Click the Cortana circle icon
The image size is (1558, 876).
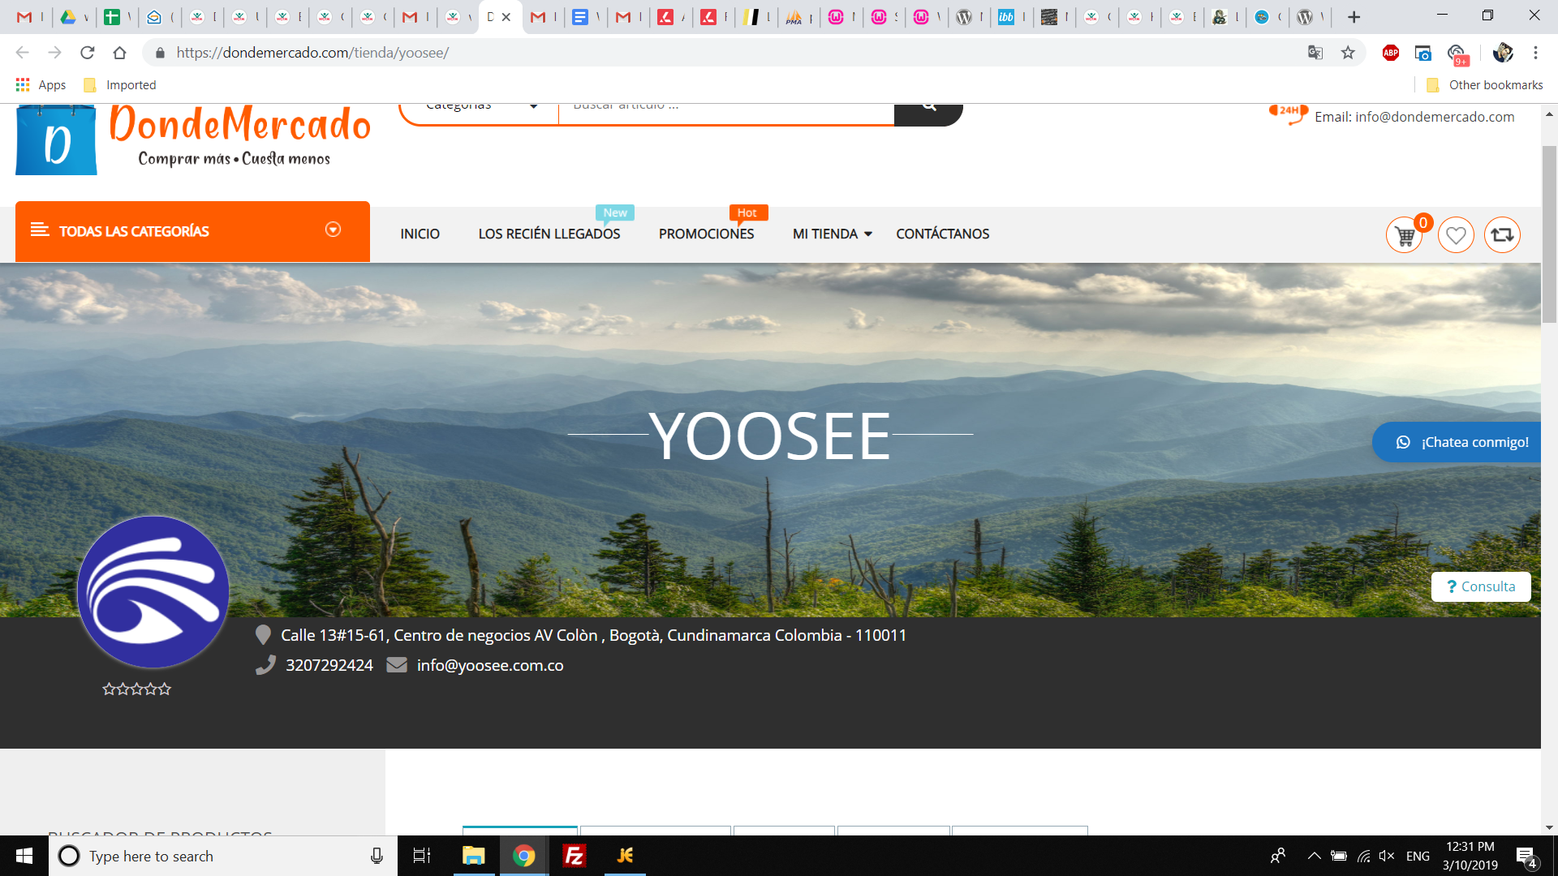[69, 856]
